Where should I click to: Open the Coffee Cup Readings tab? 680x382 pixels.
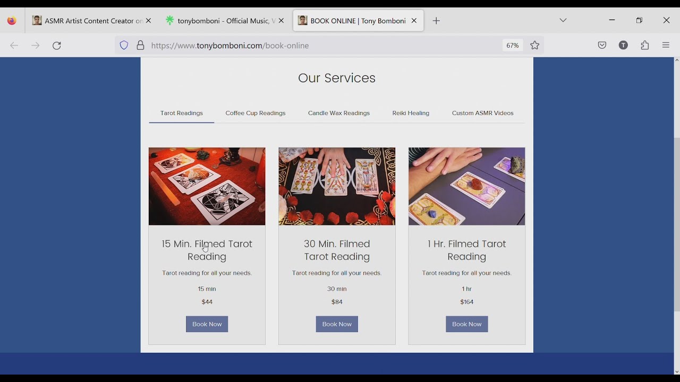256,114
